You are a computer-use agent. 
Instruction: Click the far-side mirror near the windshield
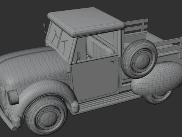pyautogui.click(x=44, y=26)
